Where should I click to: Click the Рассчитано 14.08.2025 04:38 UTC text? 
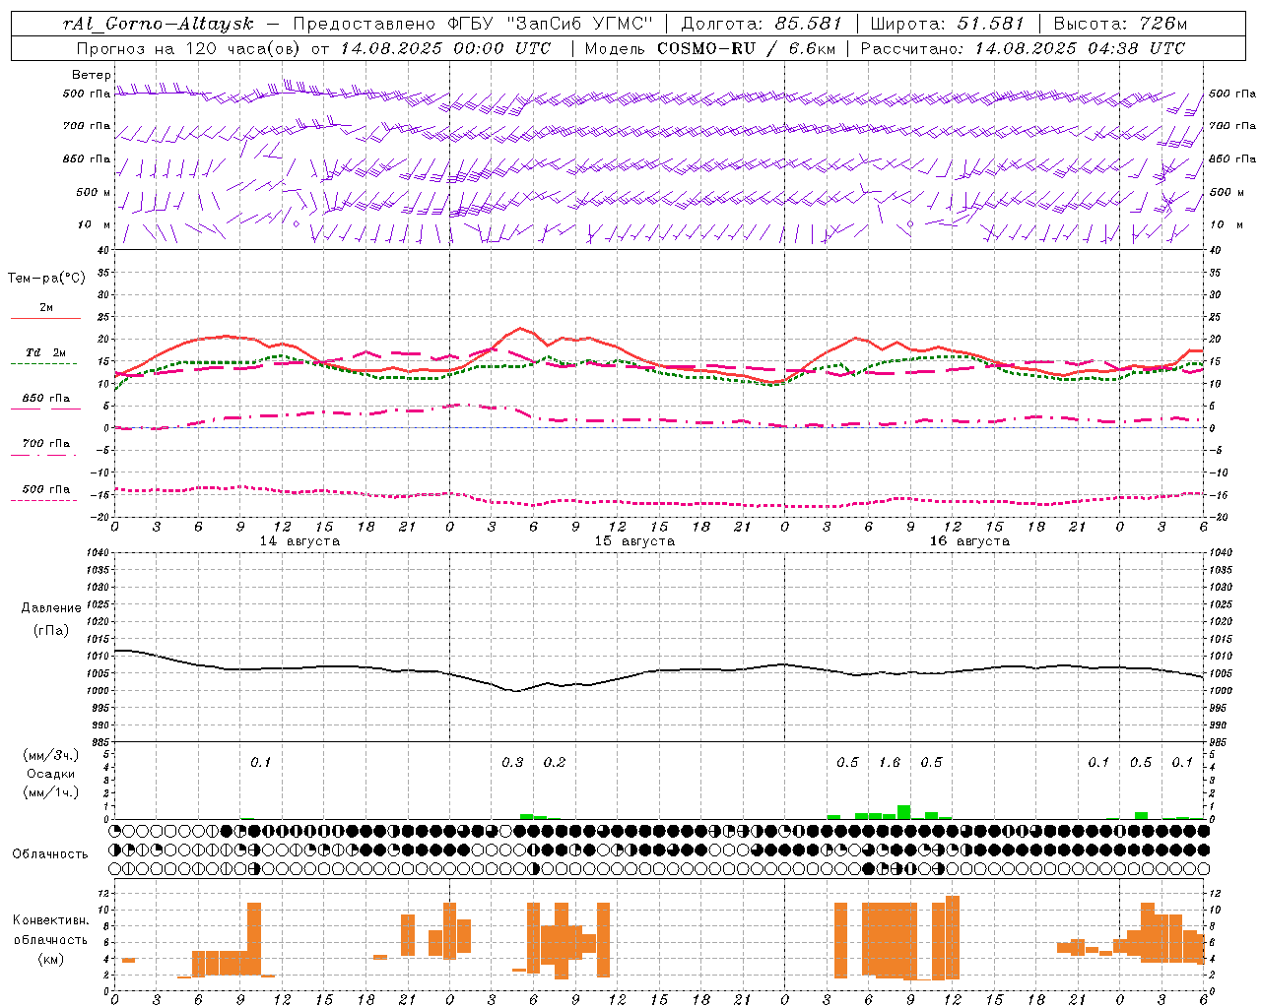(1023, 48)
